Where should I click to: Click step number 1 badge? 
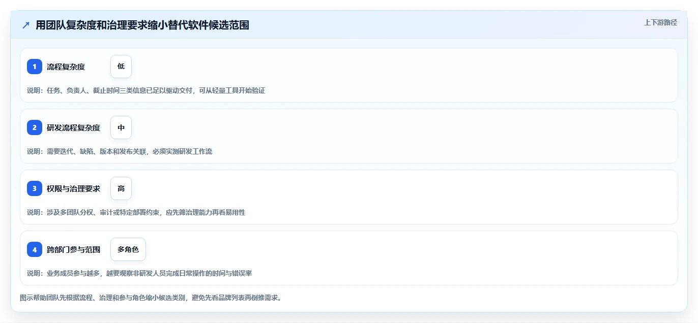coord(35,67)
